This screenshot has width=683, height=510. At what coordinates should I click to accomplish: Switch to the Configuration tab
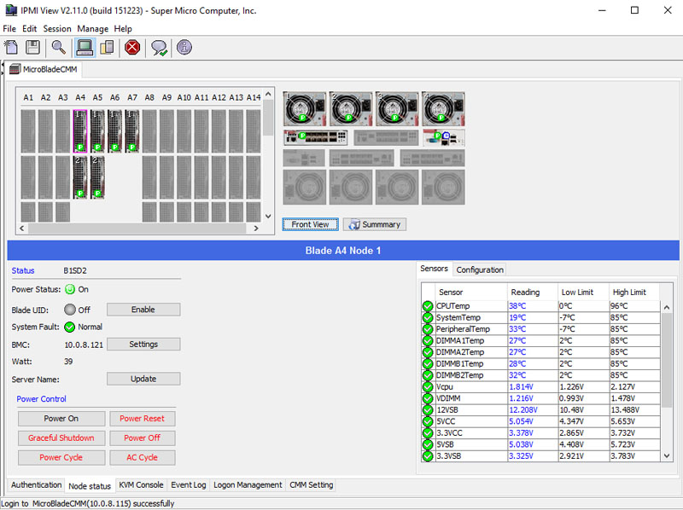click(480, 269)
